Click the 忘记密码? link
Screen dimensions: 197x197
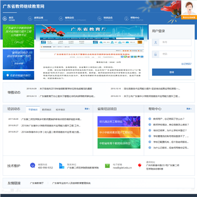click(186, 64)
